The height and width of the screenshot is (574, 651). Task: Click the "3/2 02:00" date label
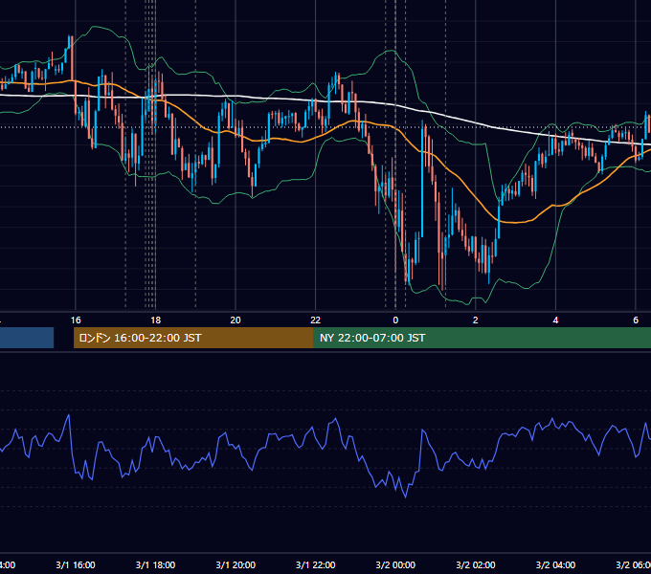pos(476,564)
